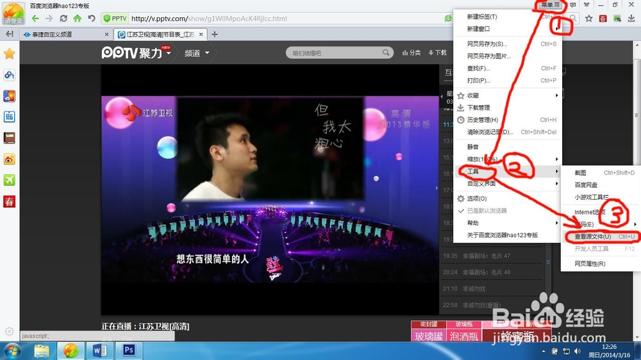Screen dimensions: 641x360
Task: Open the red 春 sidebar icon
Action: tap(10, 201)
